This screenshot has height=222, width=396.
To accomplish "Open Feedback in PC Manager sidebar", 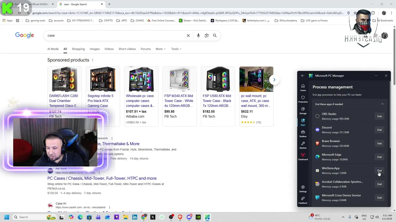I will [x=303, y=200].
